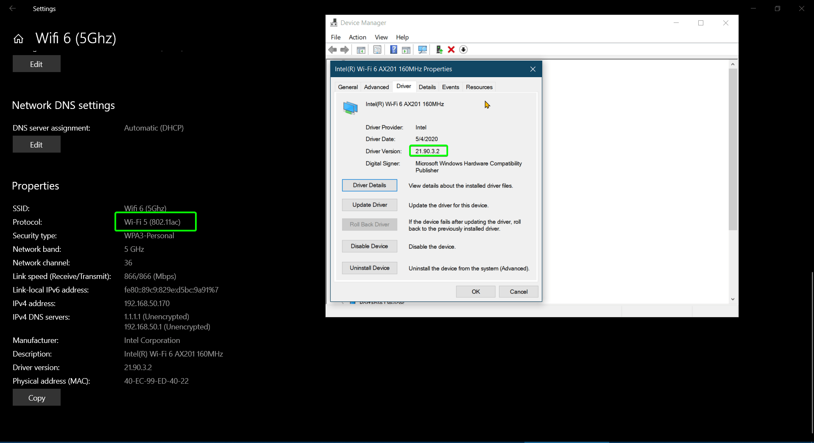Click the Automatic (DHCP) DNS assignment value
This screenshot has height=443, width=814.
tap(154, 128)
